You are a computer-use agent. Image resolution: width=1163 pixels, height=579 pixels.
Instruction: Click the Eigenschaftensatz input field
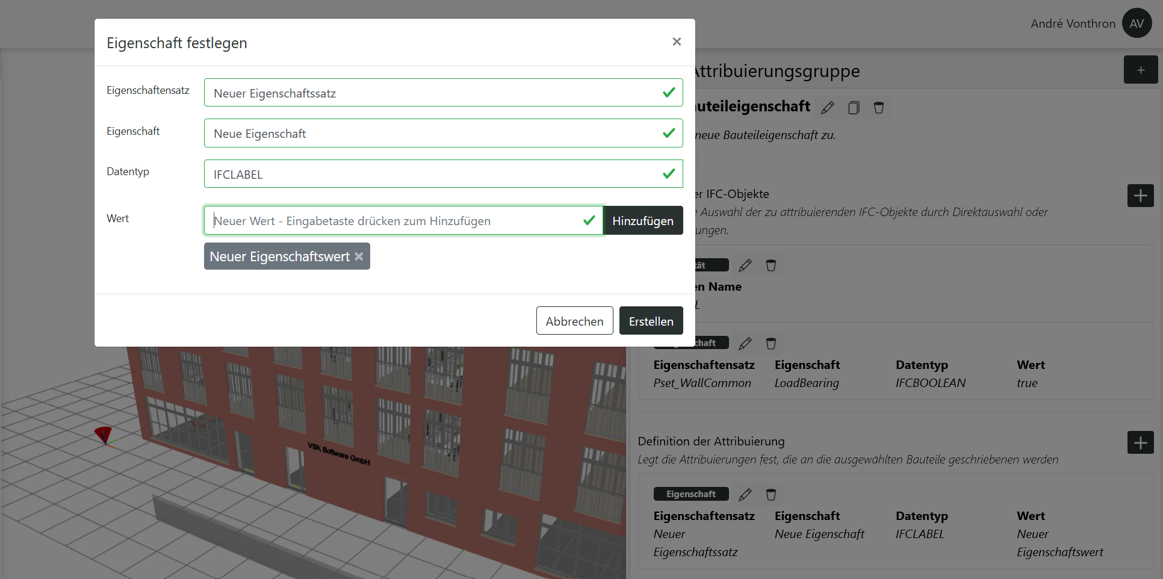pyautogui.click(x=443, y=93)
